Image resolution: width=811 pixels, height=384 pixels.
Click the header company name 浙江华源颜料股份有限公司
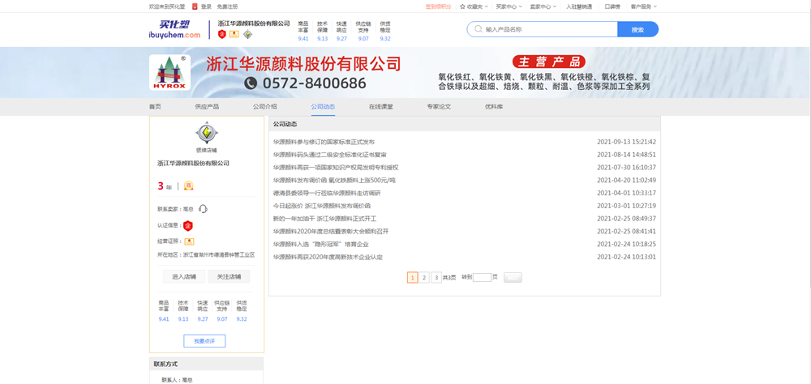pos(254,23)
